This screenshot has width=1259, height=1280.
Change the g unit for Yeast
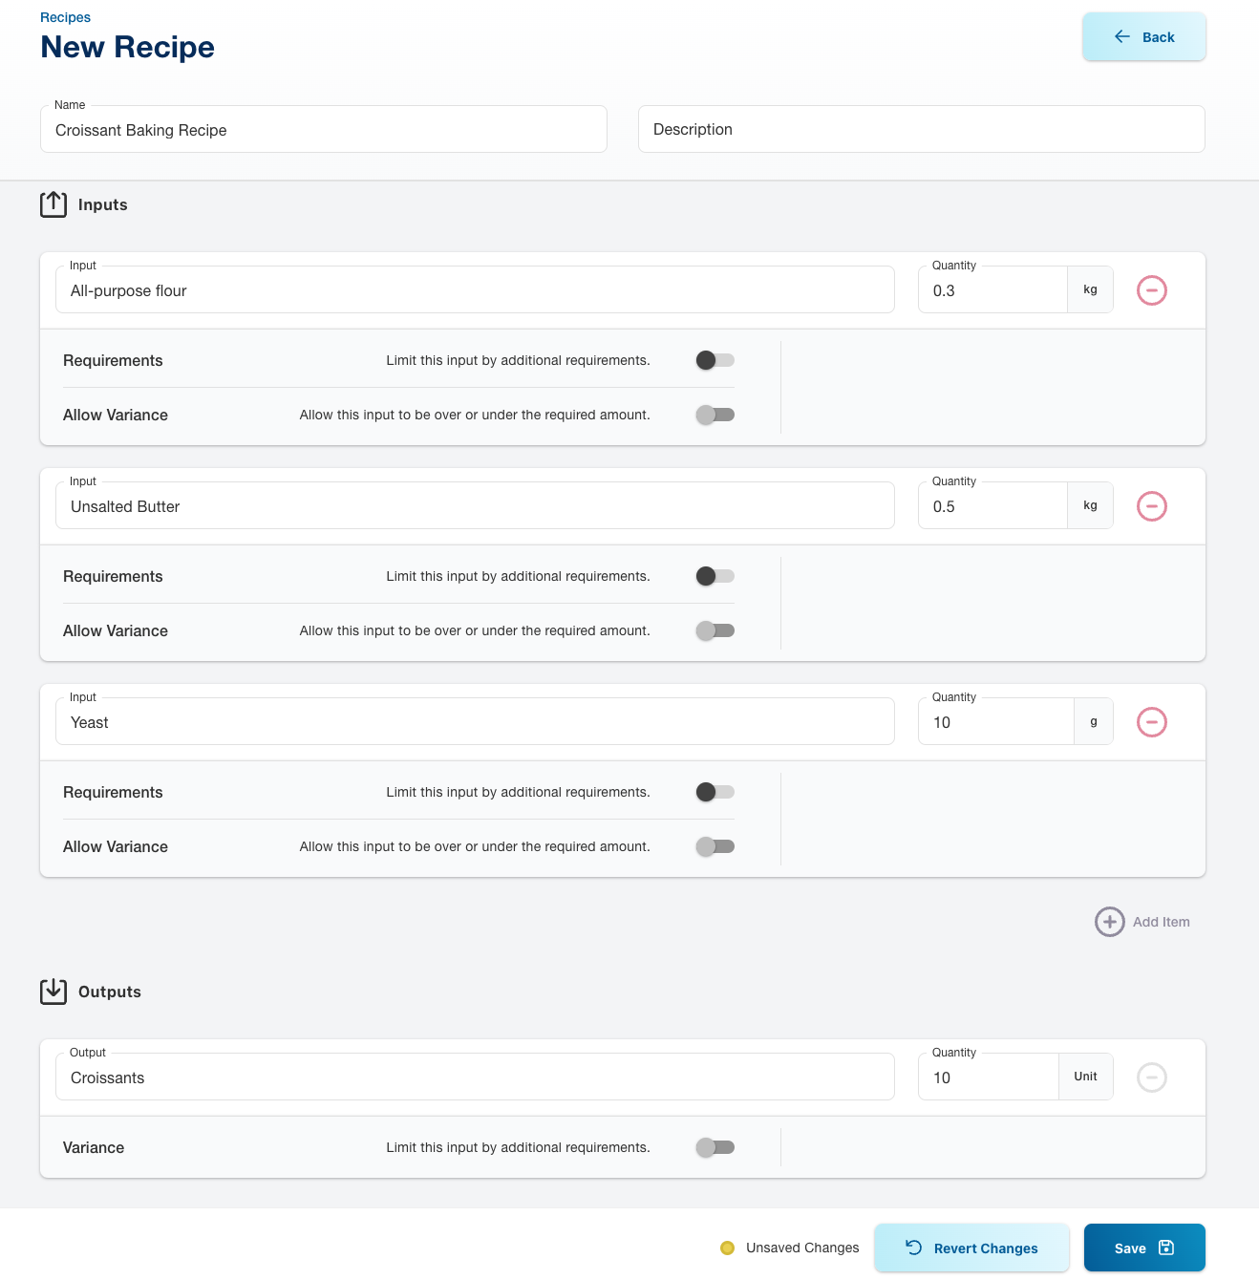coord(1093,722)
